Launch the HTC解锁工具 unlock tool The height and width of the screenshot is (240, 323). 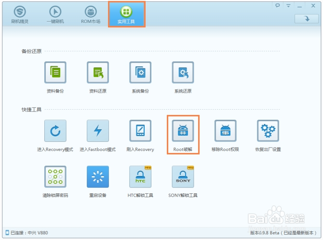140,177
